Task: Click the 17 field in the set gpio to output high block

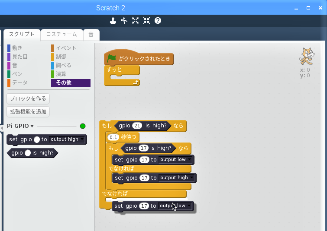Action: [x=144, y=178]
